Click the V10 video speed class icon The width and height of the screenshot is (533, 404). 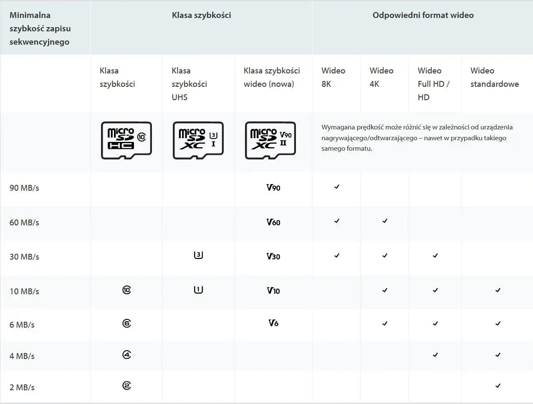coord(273,290)
